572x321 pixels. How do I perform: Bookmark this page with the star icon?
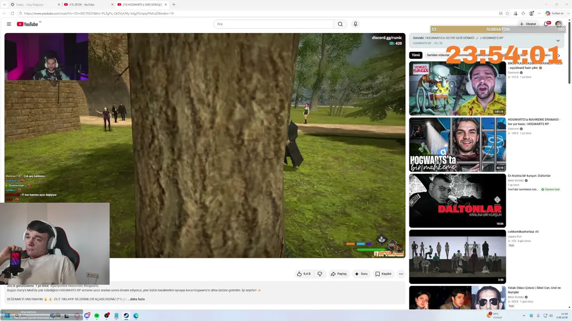point(507,13)
